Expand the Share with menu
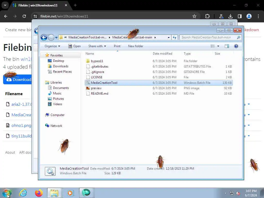Viewport: 264px width, 198px height. 97,46
